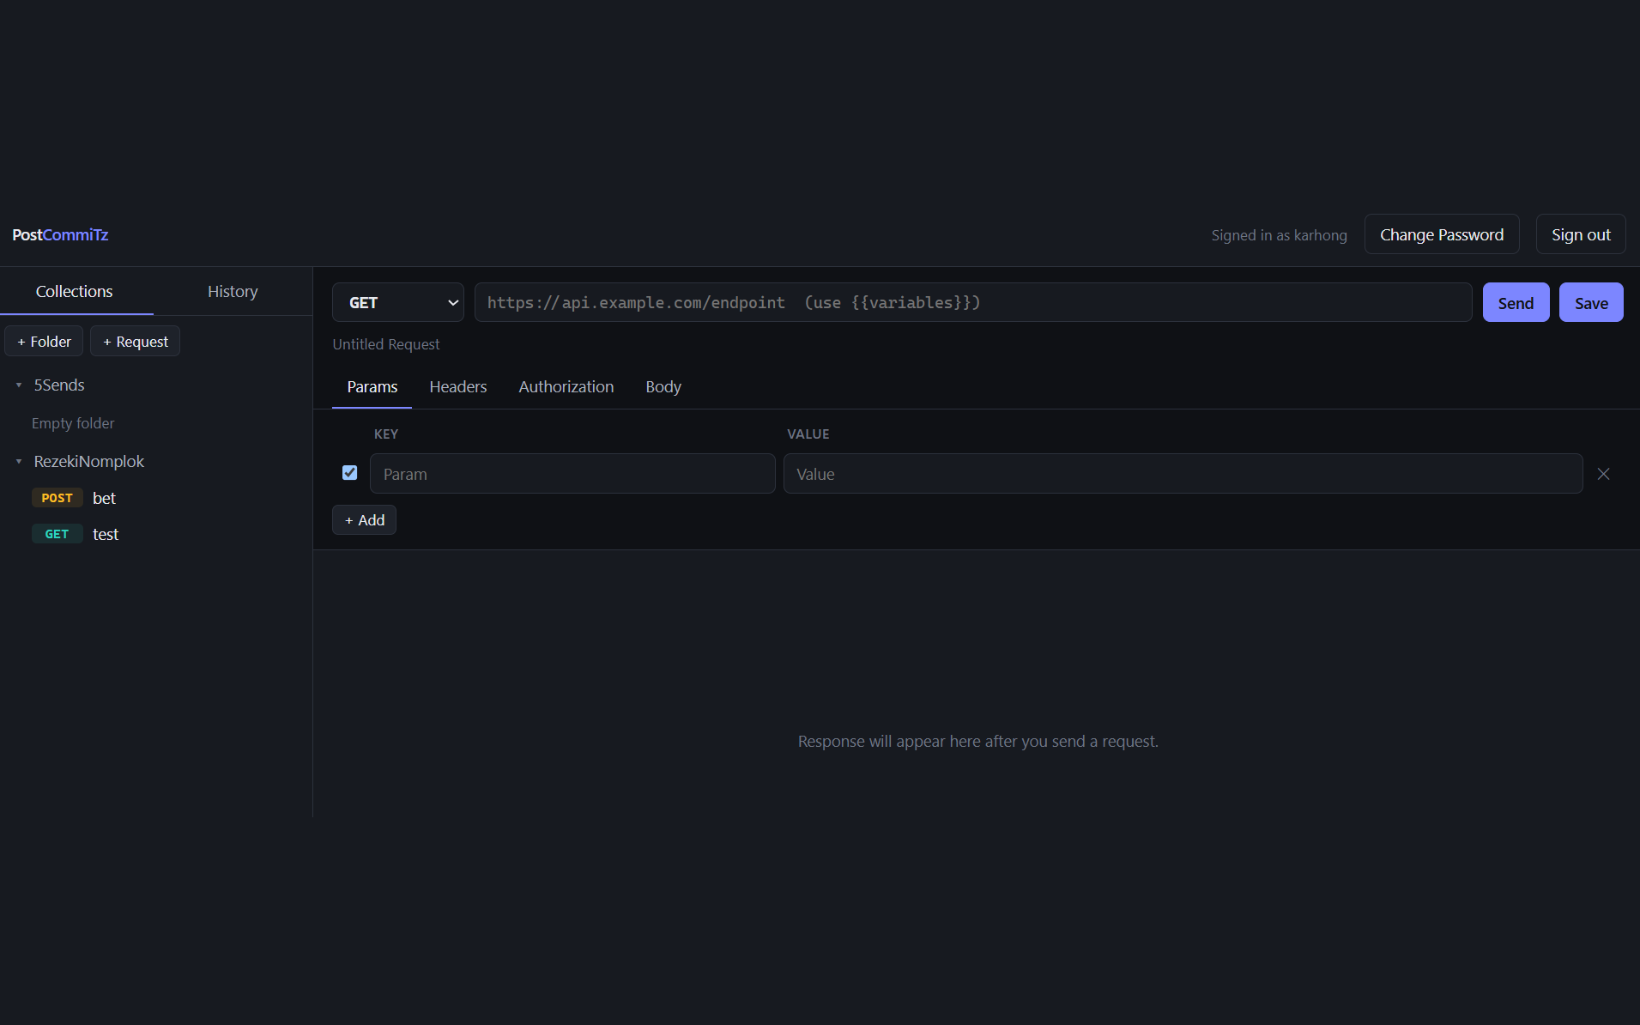Open the Body tab
The image size is (1640, 1025).
click(x=663, y=387)
